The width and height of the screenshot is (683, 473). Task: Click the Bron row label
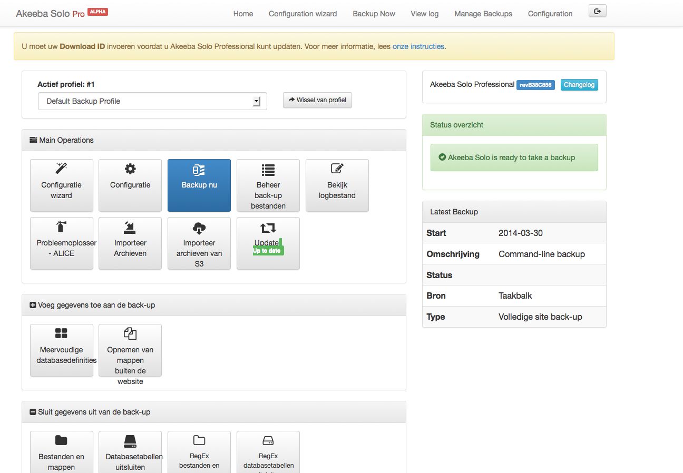pyautogui.click(x=436, y=295)
